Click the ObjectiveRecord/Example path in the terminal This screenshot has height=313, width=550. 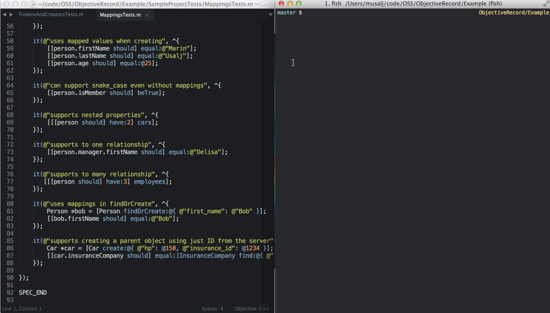click(514, 13)
